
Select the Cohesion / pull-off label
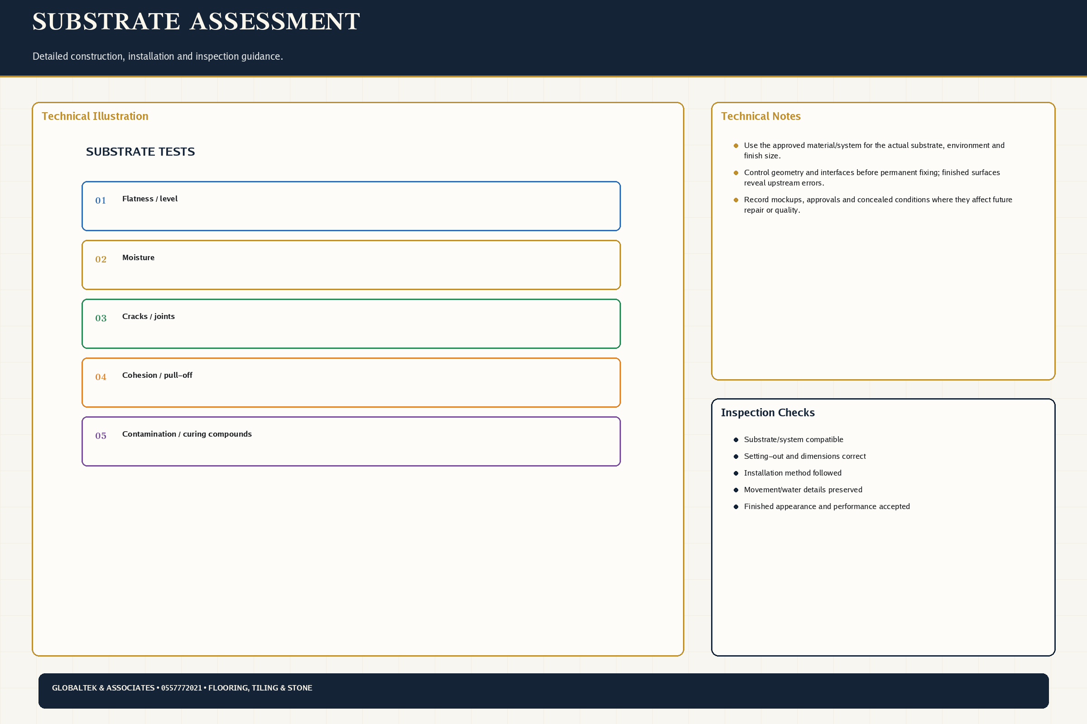pyautogui.click(x=157, y=376)
